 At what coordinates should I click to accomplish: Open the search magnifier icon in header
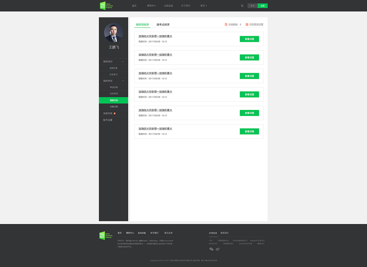tap(242, 6)
